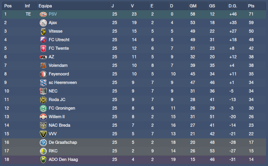Sort by GM goals scored header
The height and width of the screenshot is (166, 268).
click(193, 6)
